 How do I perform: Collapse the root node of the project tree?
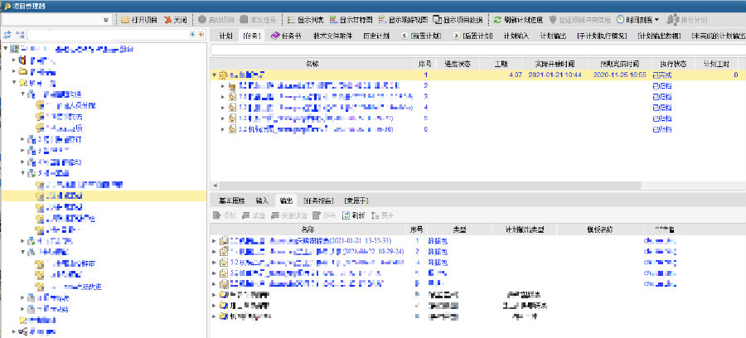[5, 50]
